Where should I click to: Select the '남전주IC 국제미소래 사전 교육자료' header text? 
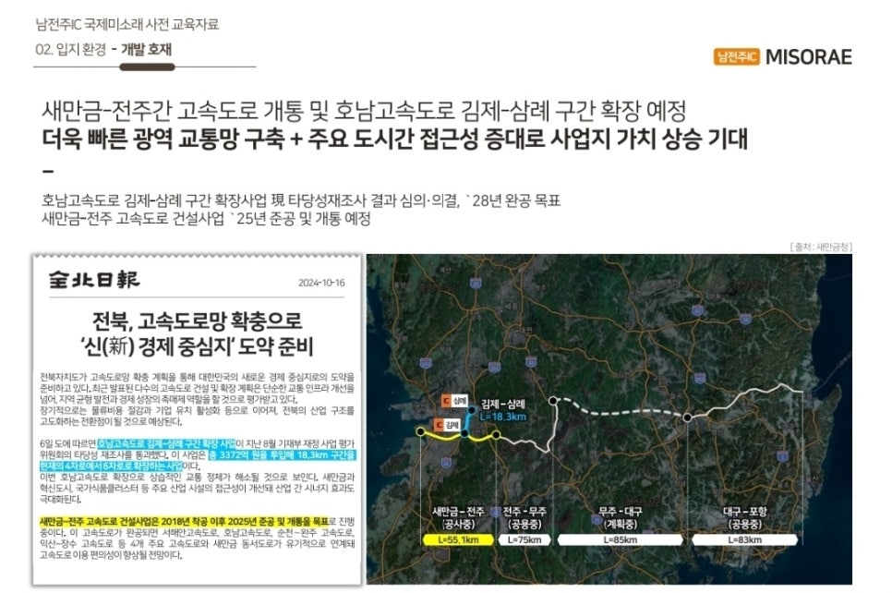[x=127, y=24]
